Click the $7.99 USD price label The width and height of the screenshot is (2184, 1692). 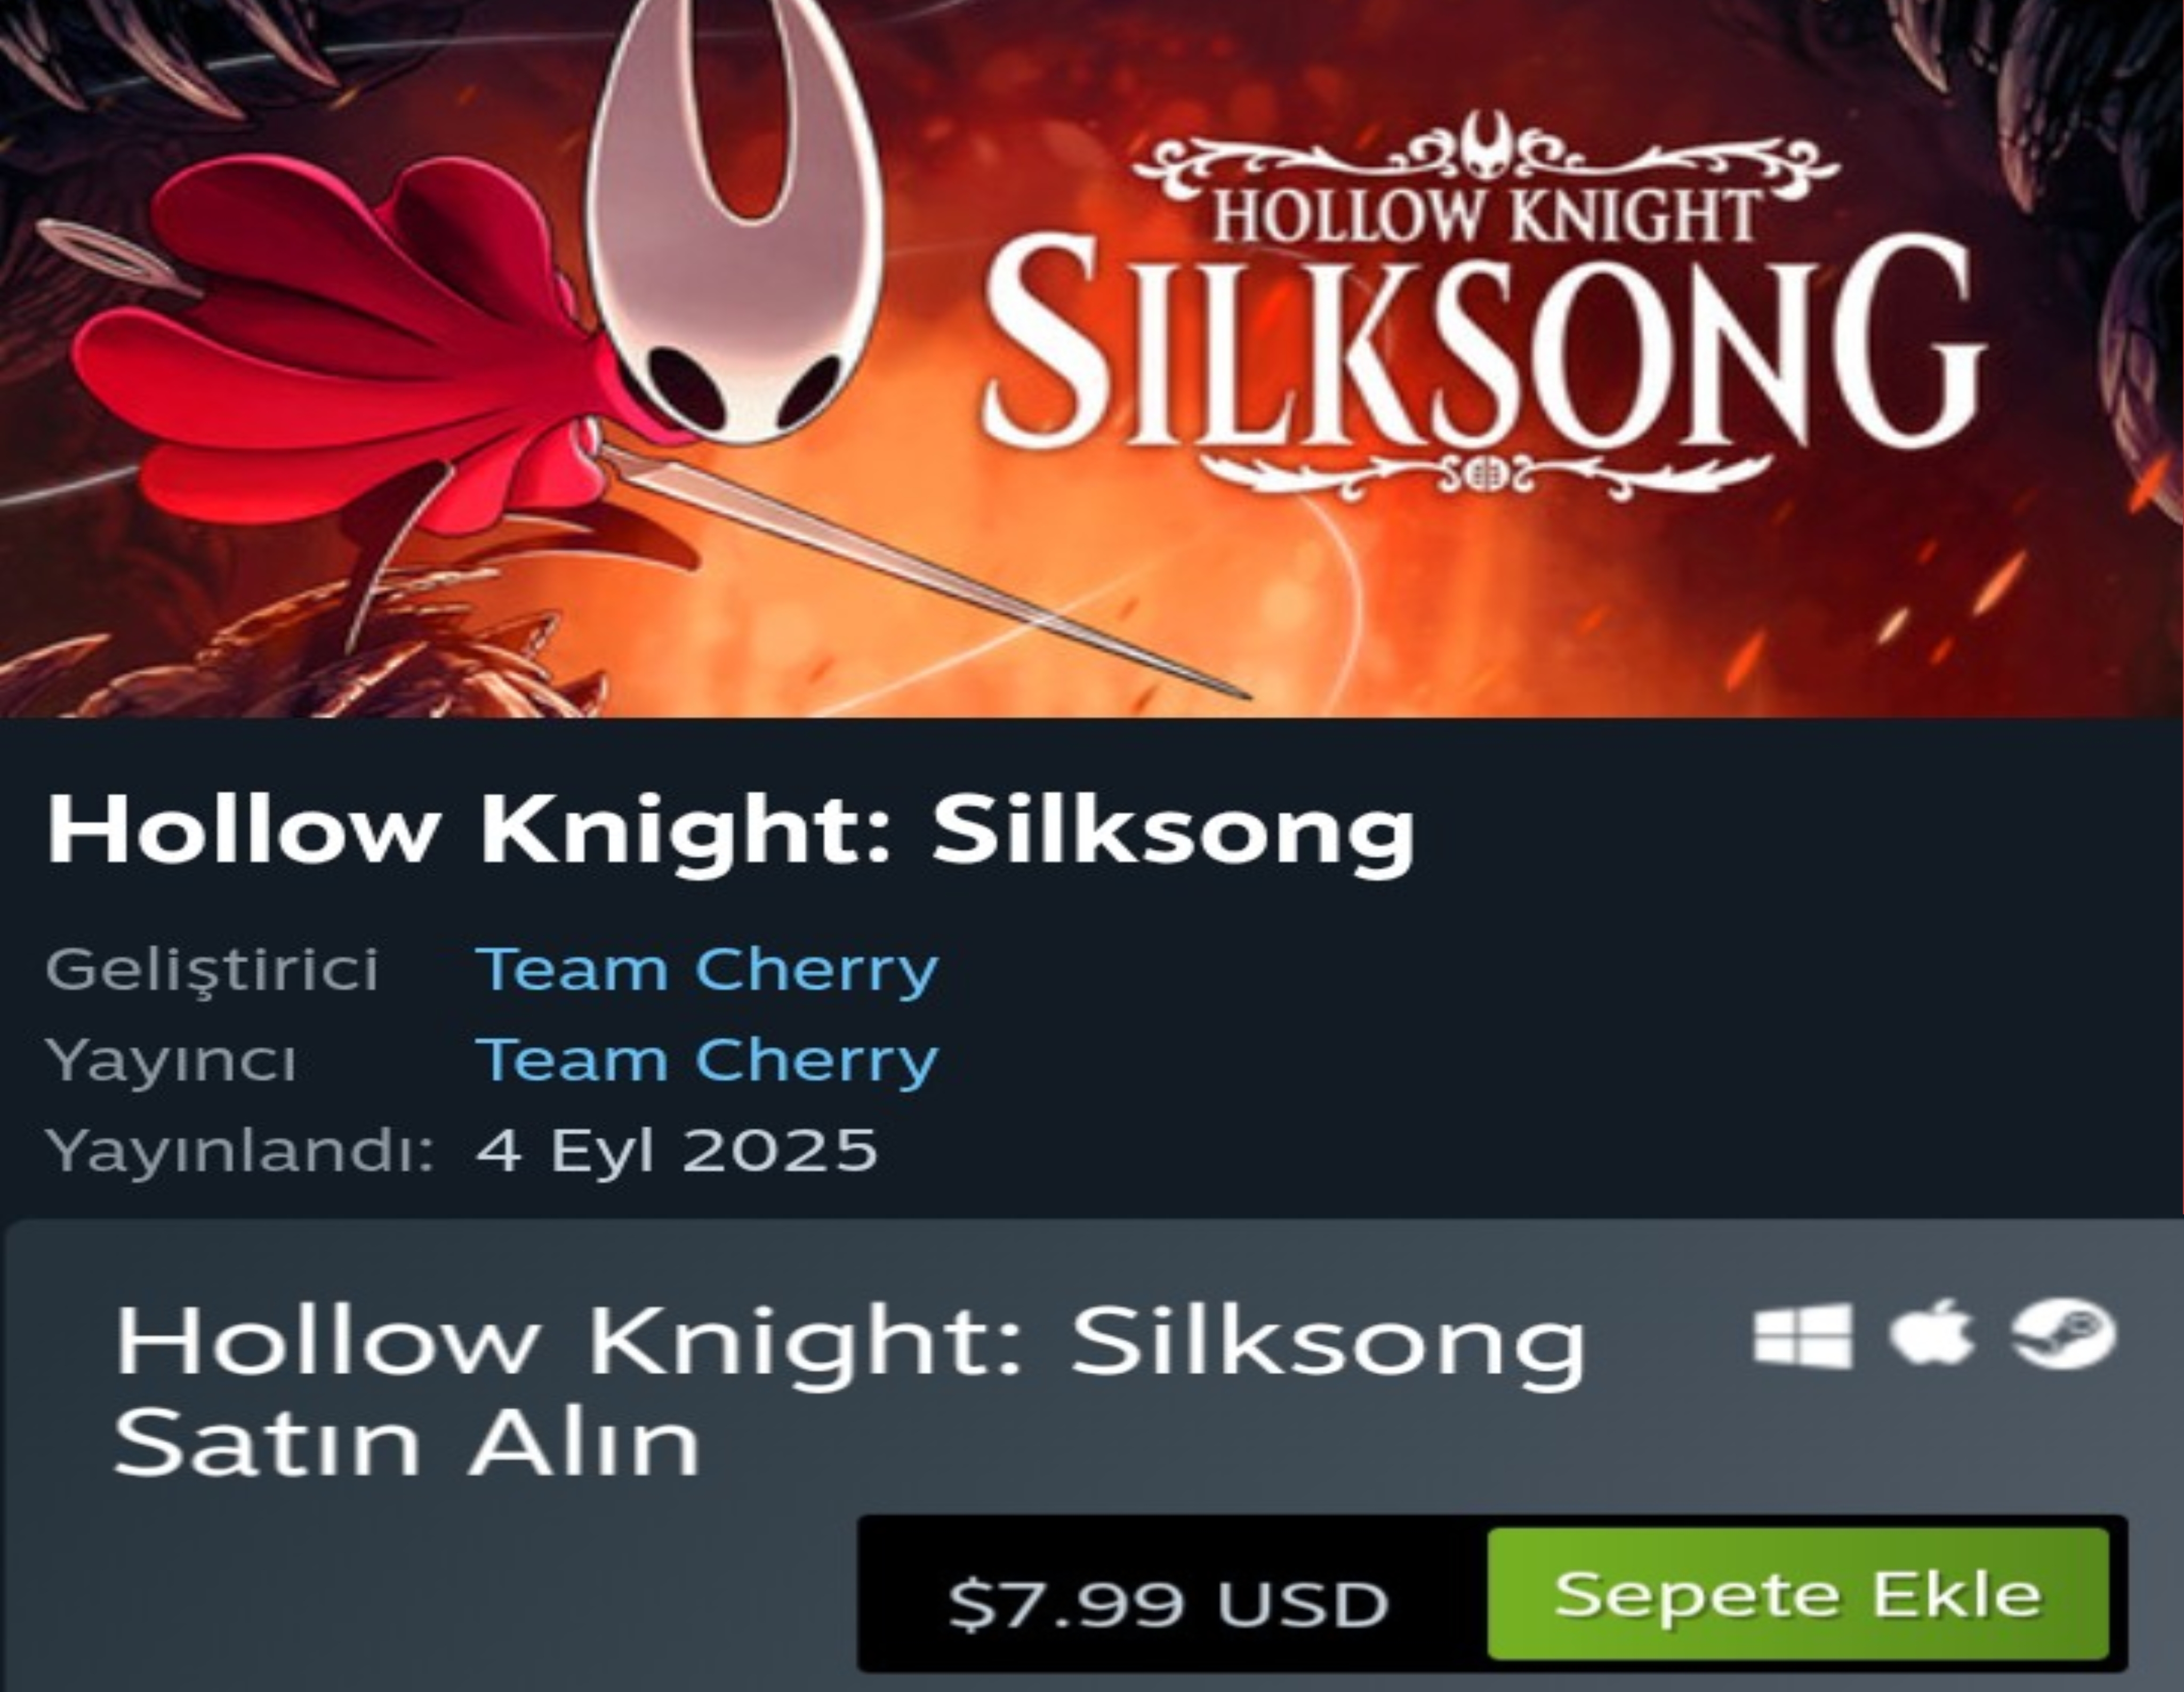(x=1168, y=1602)
